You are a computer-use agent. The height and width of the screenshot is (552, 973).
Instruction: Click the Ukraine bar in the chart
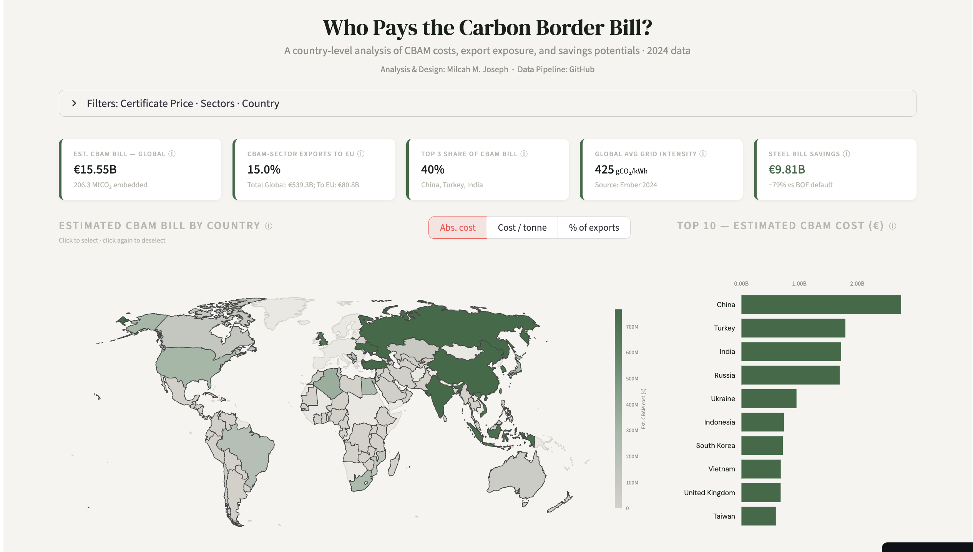point(769,398)
